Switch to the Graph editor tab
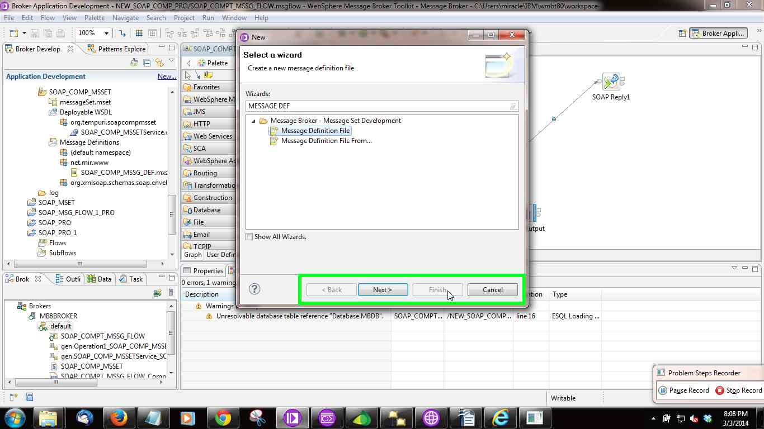 (x=193, y=255)
